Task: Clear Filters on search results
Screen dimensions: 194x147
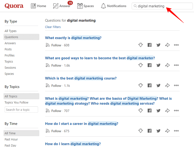Action: (53, 27)
